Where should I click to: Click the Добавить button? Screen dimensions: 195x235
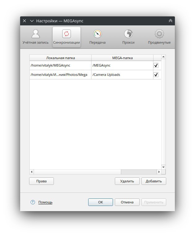[x=154, y=181]
